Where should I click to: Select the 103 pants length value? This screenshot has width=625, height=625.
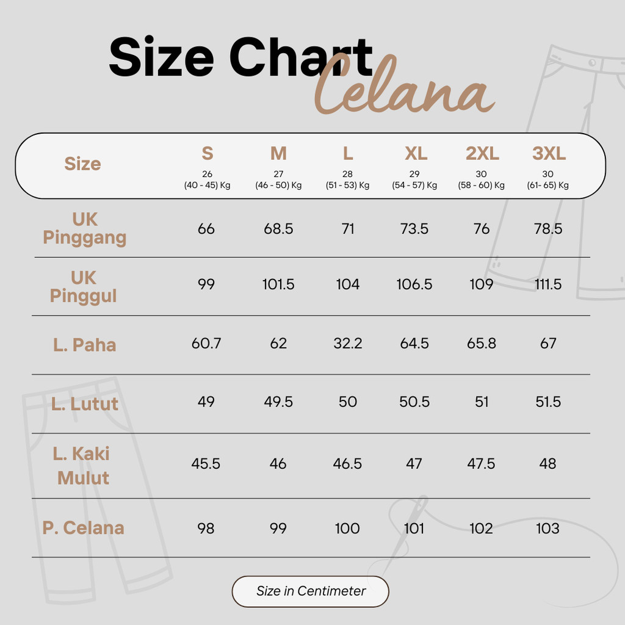(547, 529)
